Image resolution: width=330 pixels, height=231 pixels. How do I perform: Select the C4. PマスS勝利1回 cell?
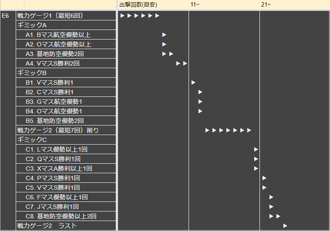[x=66, y=178]
